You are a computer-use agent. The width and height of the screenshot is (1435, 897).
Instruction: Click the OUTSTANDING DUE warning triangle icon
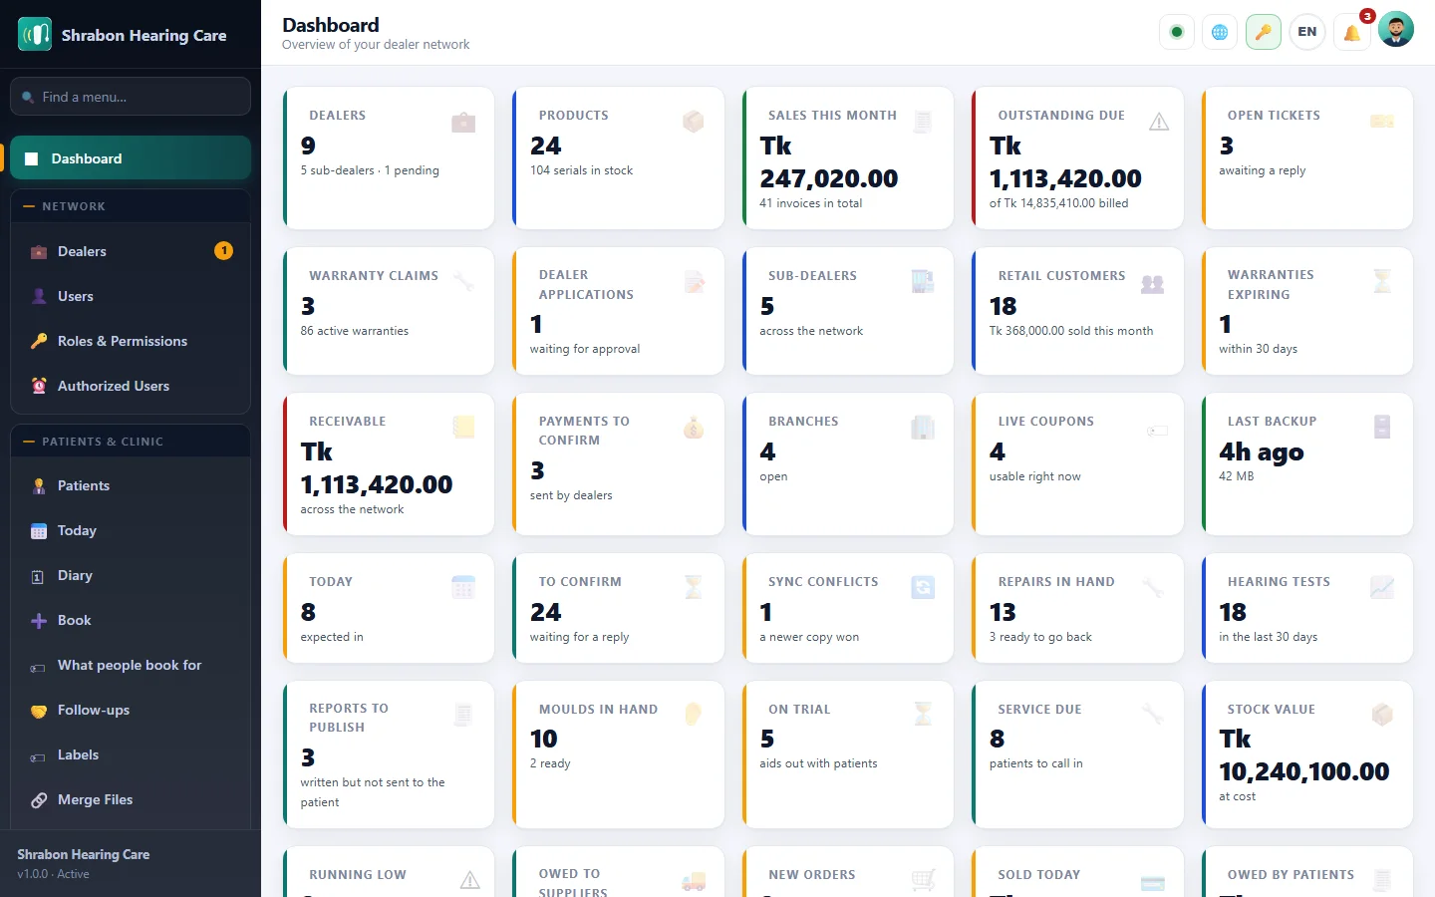pyautogui.click(x=1159, y=122)
